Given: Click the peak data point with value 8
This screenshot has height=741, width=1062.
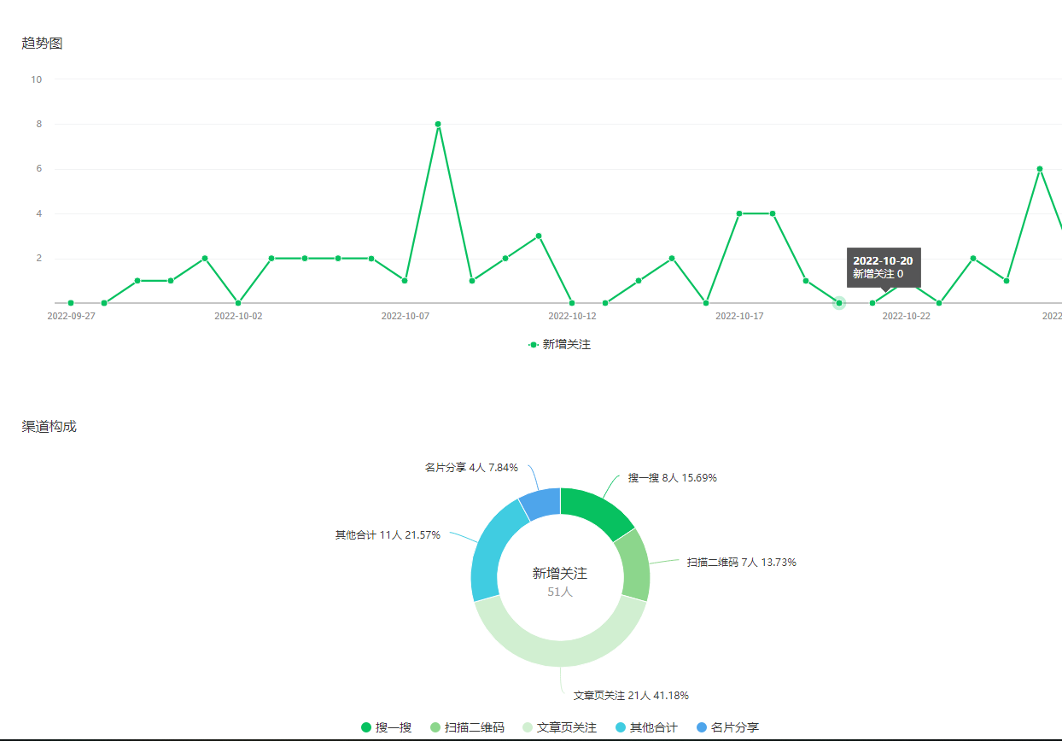Looking at the screenshot, I should tap(438, 125).
